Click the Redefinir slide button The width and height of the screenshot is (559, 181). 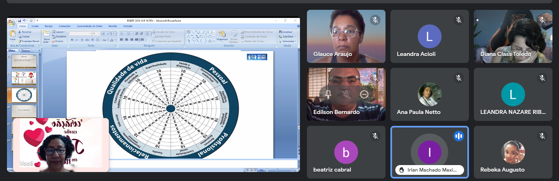point(61,36)
